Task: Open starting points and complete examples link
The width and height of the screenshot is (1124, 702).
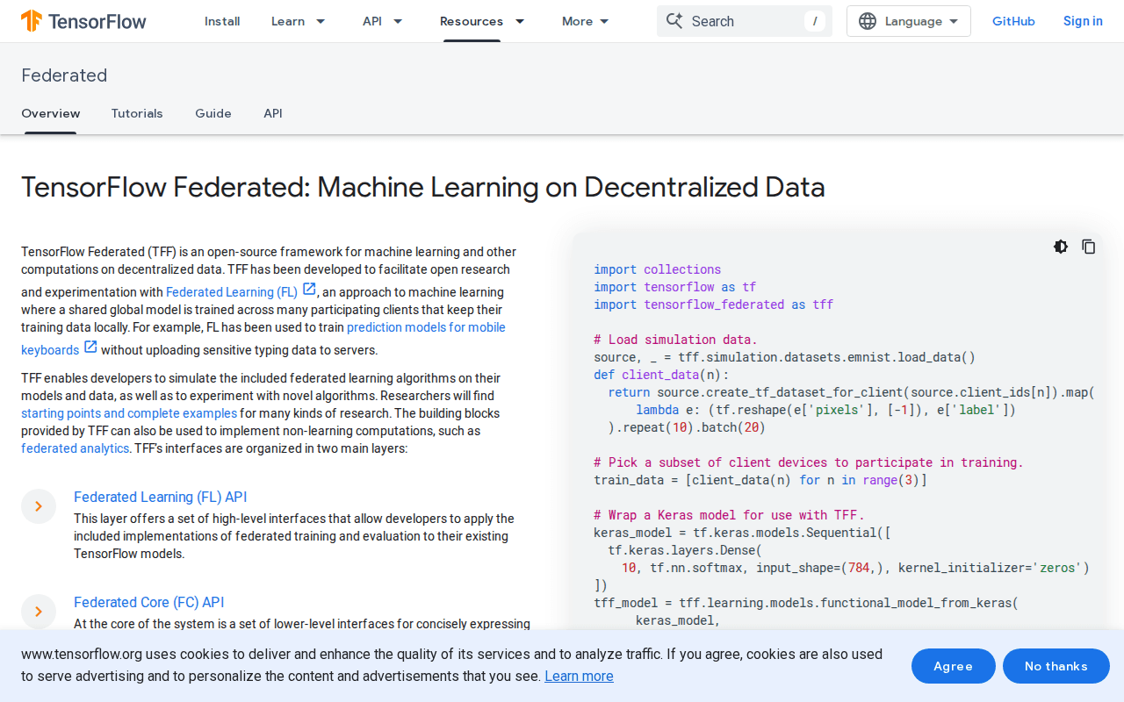Action: pyautogui.click(x=129, y=413)
